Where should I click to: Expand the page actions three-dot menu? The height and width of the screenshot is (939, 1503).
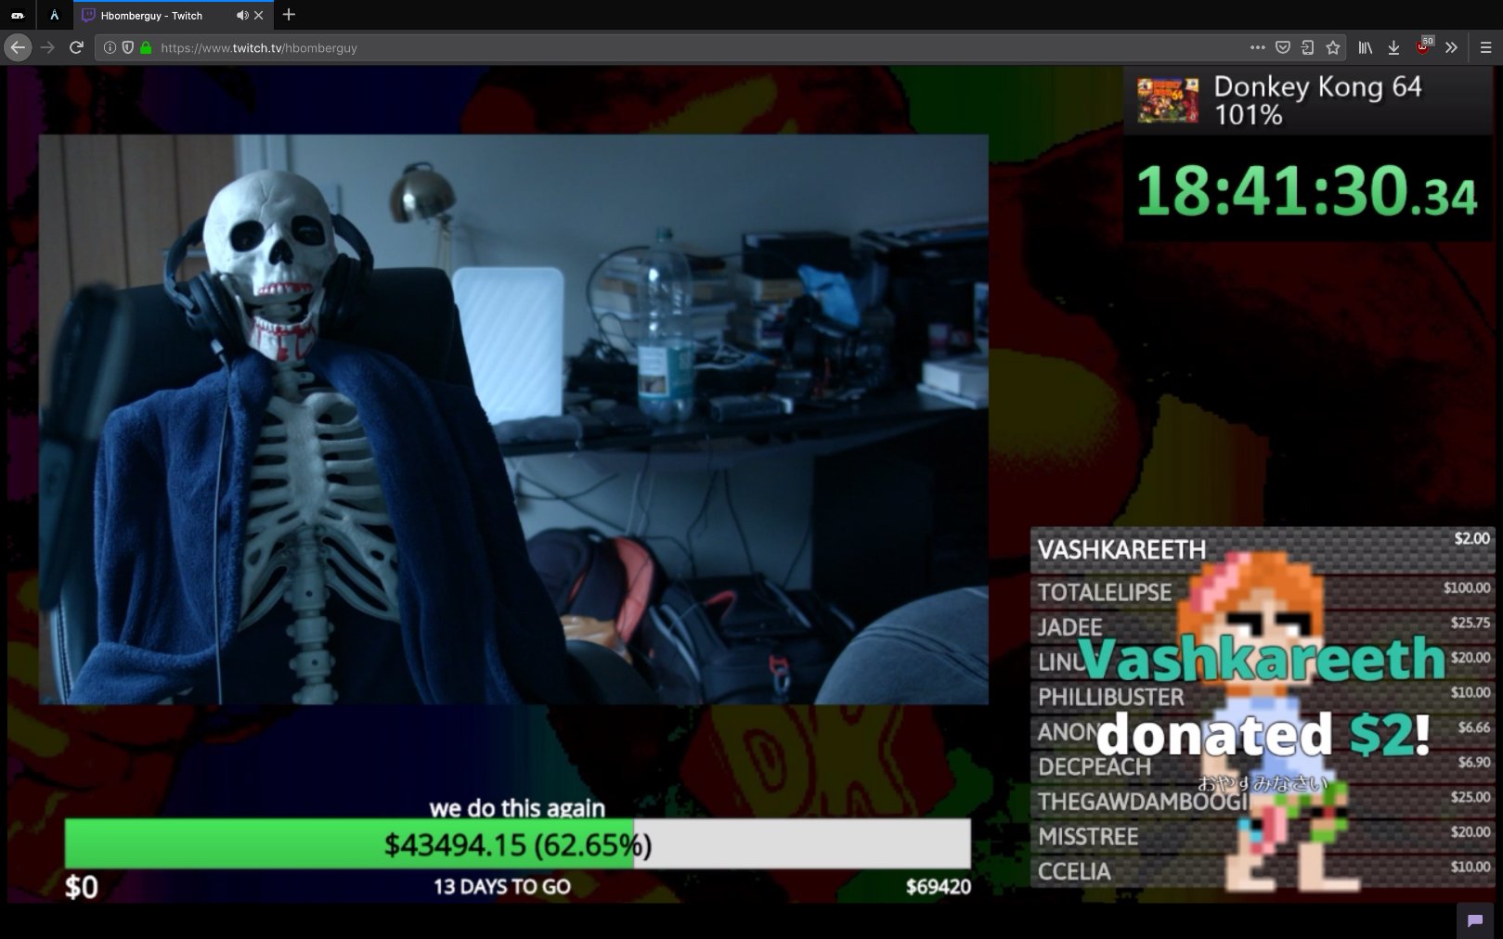[x=1257, y=47]
